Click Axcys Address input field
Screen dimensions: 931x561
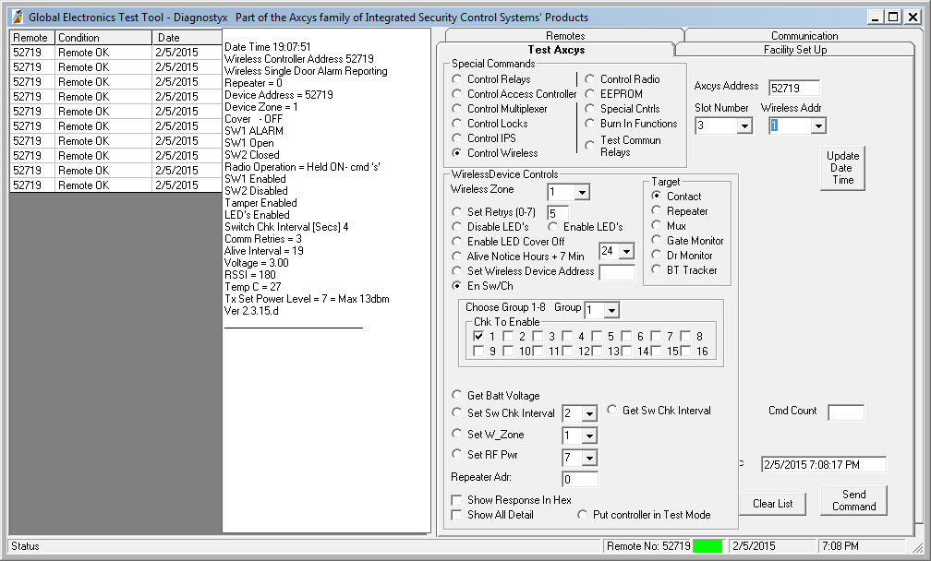point(794,88)
